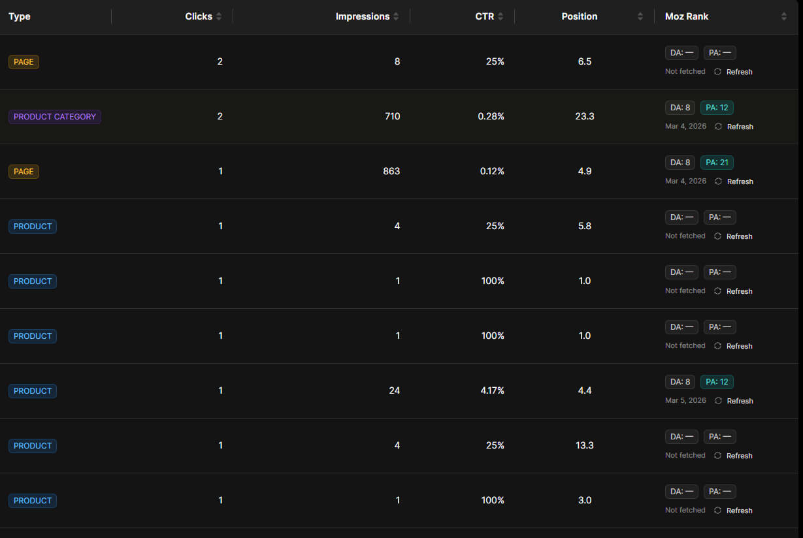Click the PA: 21 badge
This screenshot has height=538, width=803.
coord(717,163)
